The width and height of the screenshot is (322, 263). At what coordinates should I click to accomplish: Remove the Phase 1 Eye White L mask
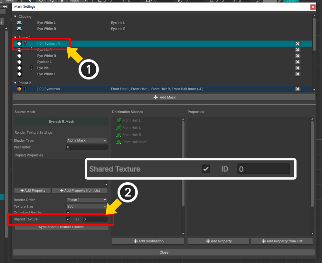click(298, 74)
